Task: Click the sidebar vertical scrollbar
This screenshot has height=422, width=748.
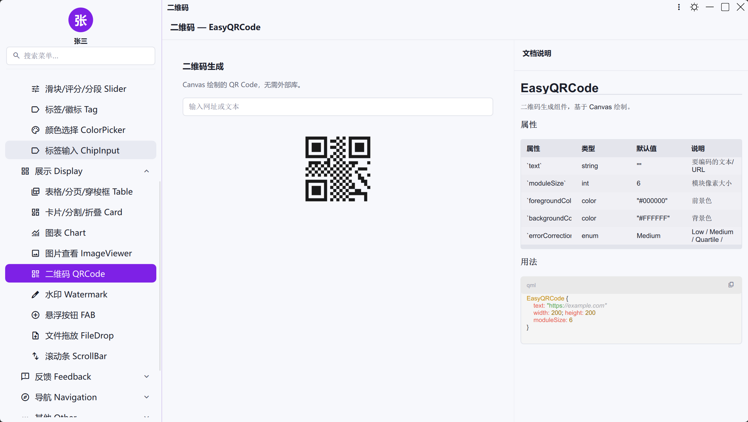Action: coord(160,276)
